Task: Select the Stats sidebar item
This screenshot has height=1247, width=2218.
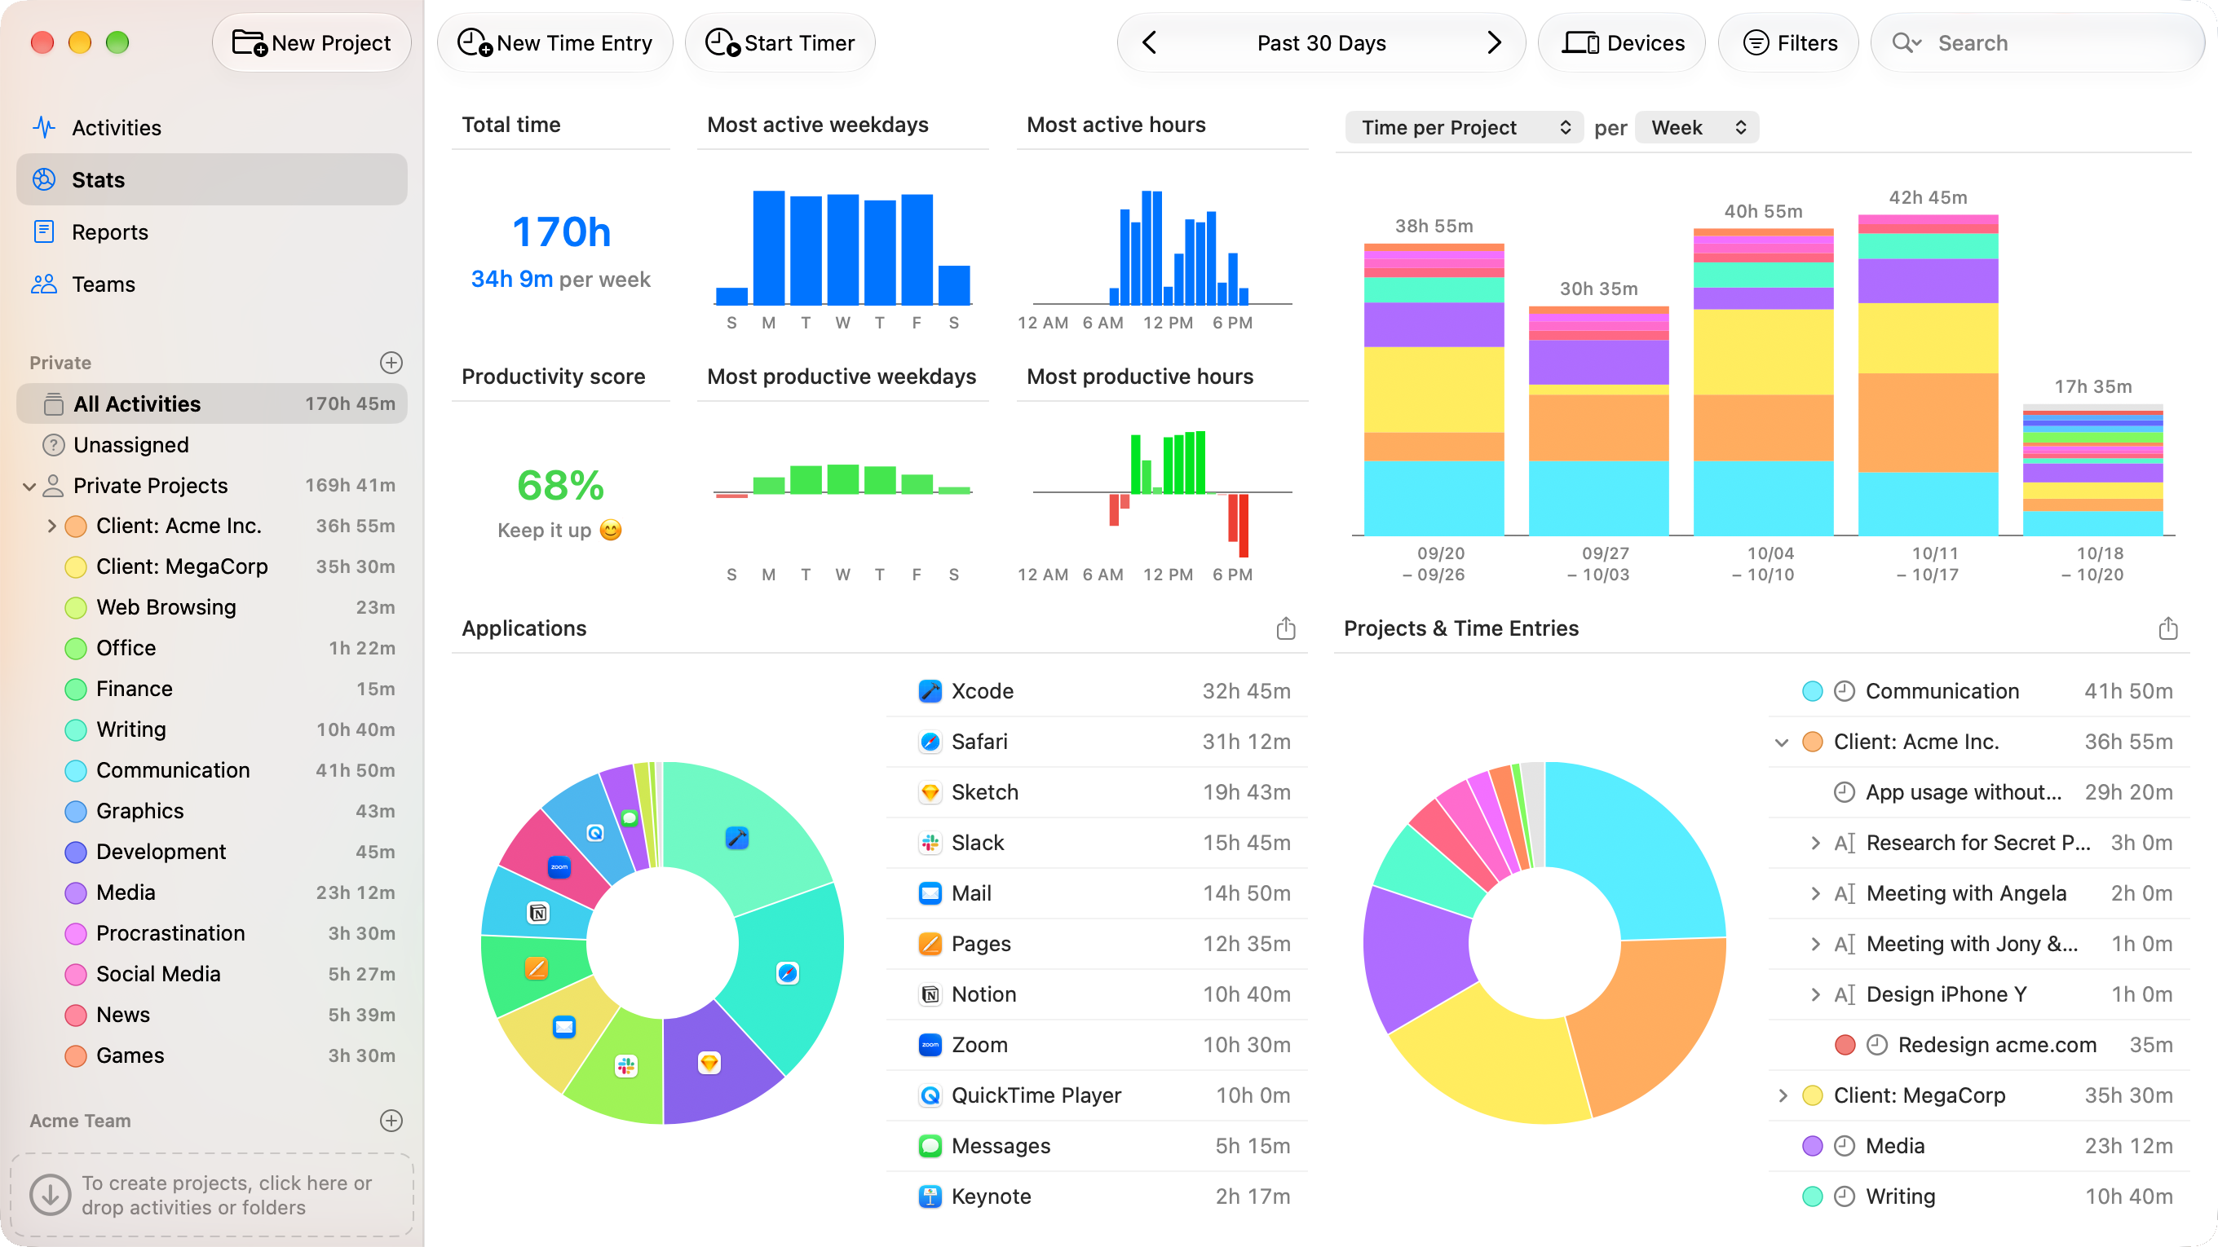Action: [x=212, y=180]
